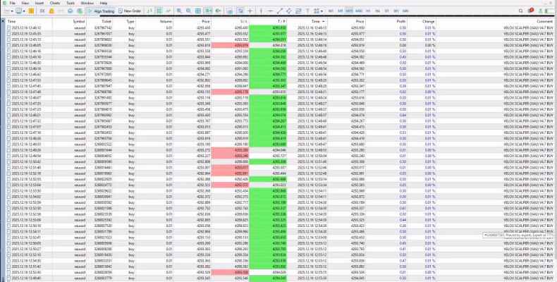Image resolution: width=557 pixels, height=282 pixels.
Task: Select the standard cursor tool
Action: [241, 11]
